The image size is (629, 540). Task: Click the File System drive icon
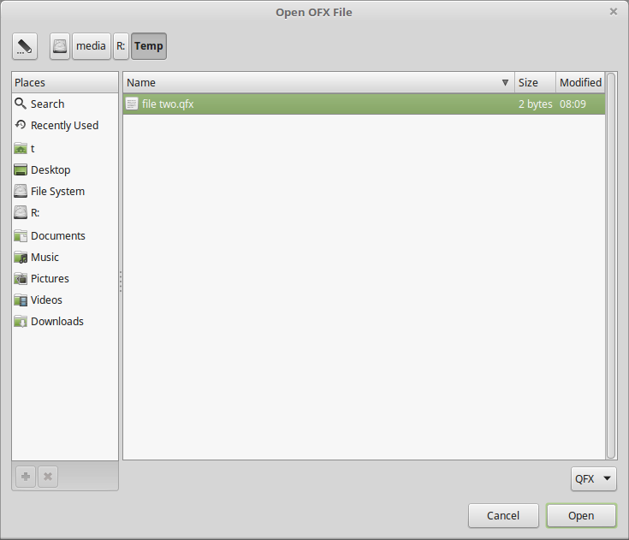coord(21,191)
